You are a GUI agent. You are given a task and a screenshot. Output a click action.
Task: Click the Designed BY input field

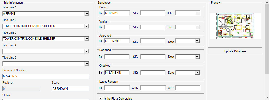click(117, 57)
